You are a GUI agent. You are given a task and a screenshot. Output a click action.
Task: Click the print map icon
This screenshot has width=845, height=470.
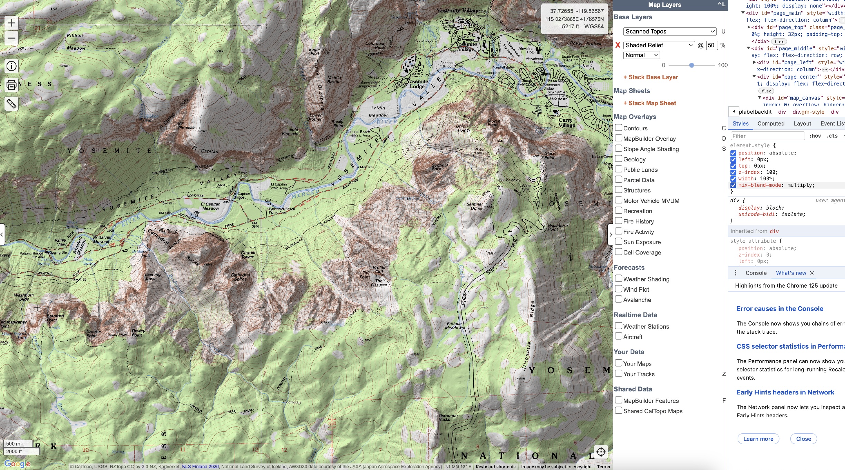coord(11,84)
